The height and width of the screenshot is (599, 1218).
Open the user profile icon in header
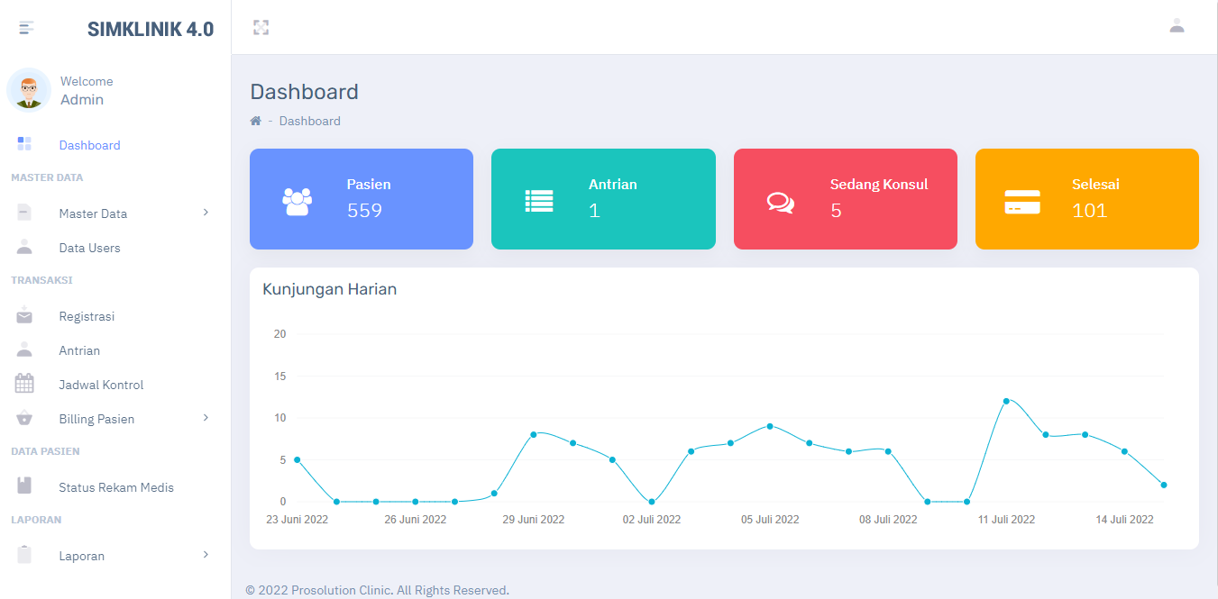[1177, 26]
